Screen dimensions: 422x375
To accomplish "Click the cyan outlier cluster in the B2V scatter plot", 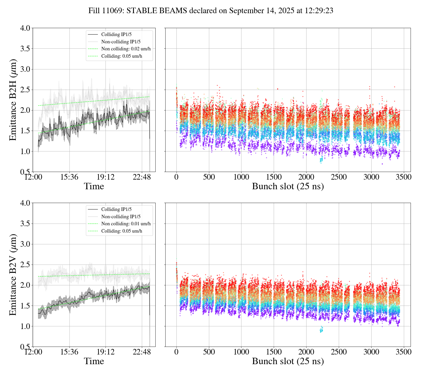I will point(321,330).
